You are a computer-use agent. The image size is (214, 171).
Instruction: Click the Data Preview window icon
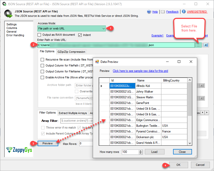97,62
